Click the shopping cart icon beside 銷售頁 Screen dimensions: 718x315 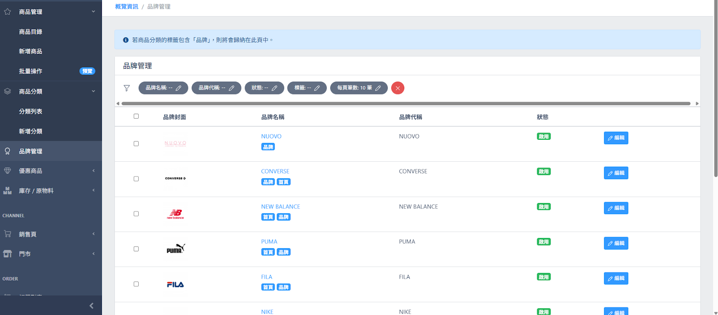click(x=8, y=234)
